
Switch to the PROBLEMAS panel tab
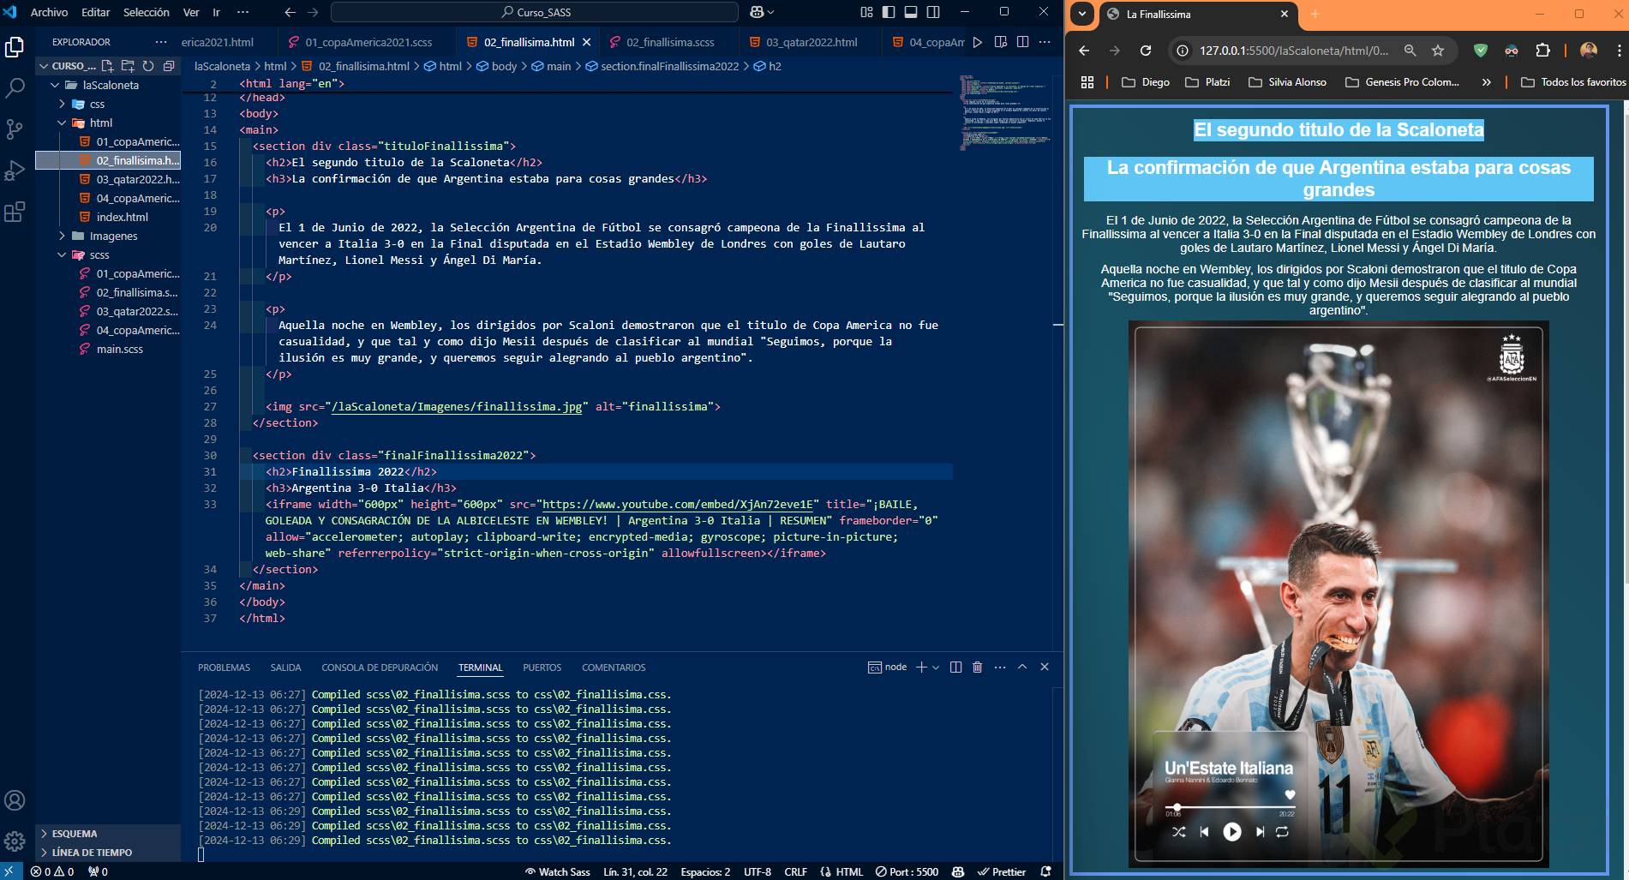pos(224,667)
